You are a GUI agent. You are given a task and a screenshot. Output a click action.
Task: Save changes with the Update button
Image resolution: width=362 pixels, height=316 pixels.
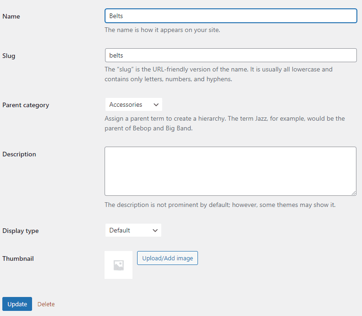(17, 304)
